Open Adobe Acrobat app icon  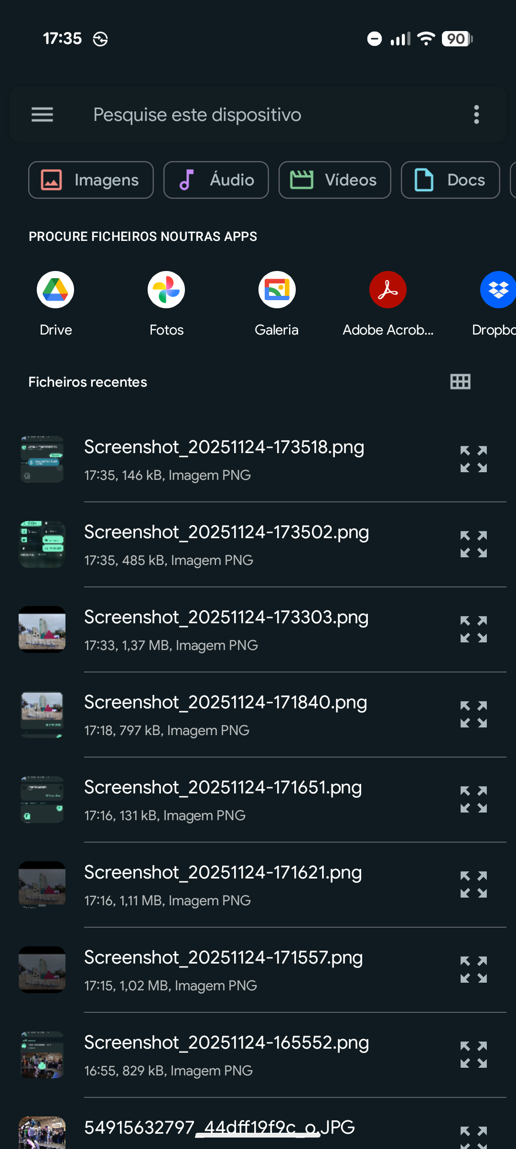pos(387,290)
